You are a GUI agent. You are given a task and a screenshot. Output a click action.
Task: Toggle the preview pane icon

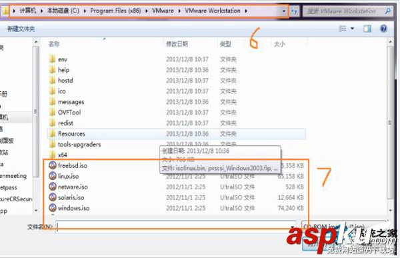367,29
